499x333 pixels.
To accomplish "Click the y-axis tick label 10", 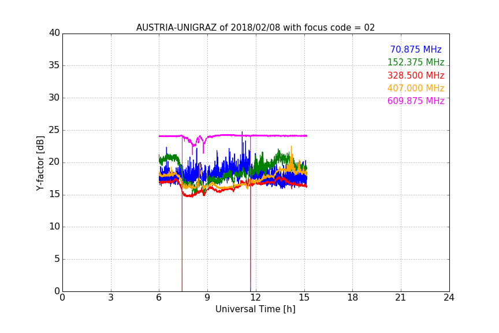I will (x=54, y=227).
